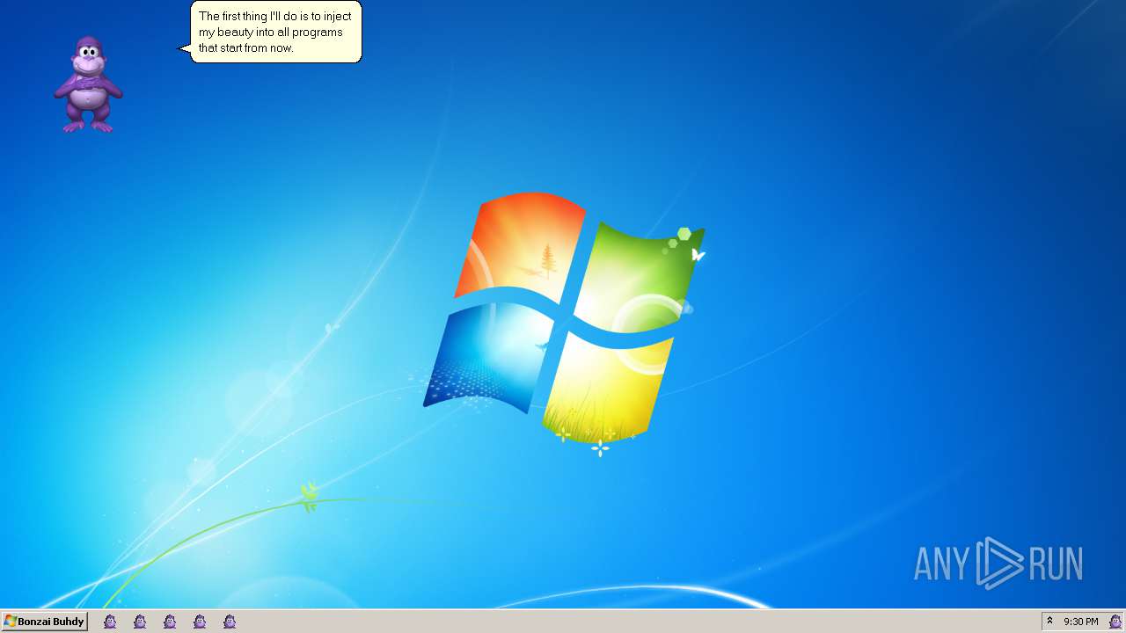Click the Bonzi icon in the system tray
This screenshot has height=633, width=1126.
tap(1115, 622)
